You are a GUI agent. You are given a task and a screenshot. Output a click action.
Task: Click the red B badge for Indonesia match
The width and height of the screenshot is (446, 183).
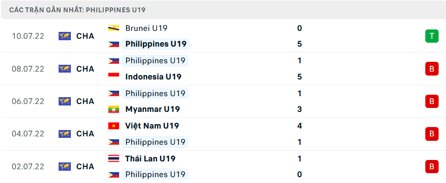[432, 69]
